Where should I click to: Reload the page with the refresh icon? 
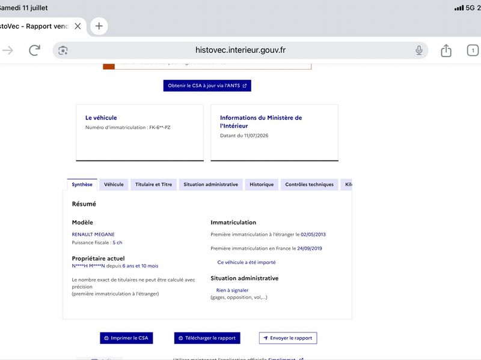34,50
